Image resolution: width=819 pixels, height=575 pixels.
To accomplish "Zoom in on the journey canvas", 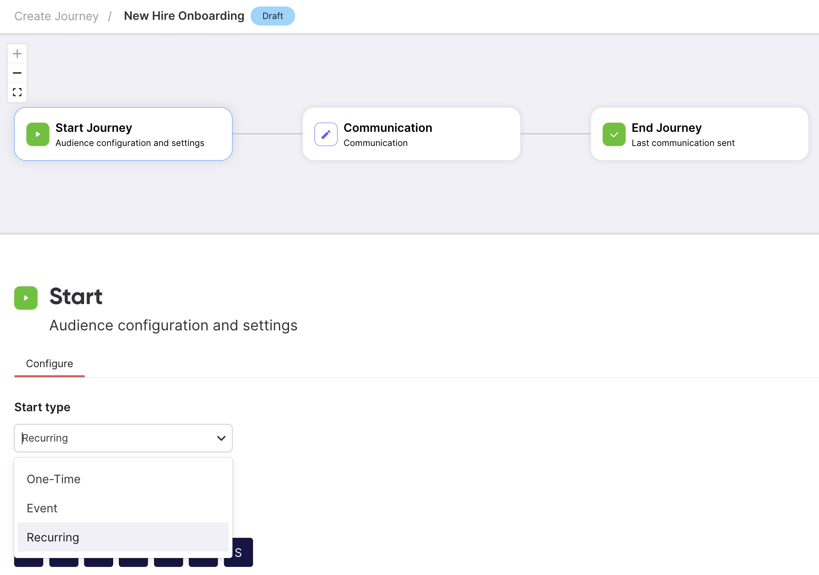I will coord(17,54).
